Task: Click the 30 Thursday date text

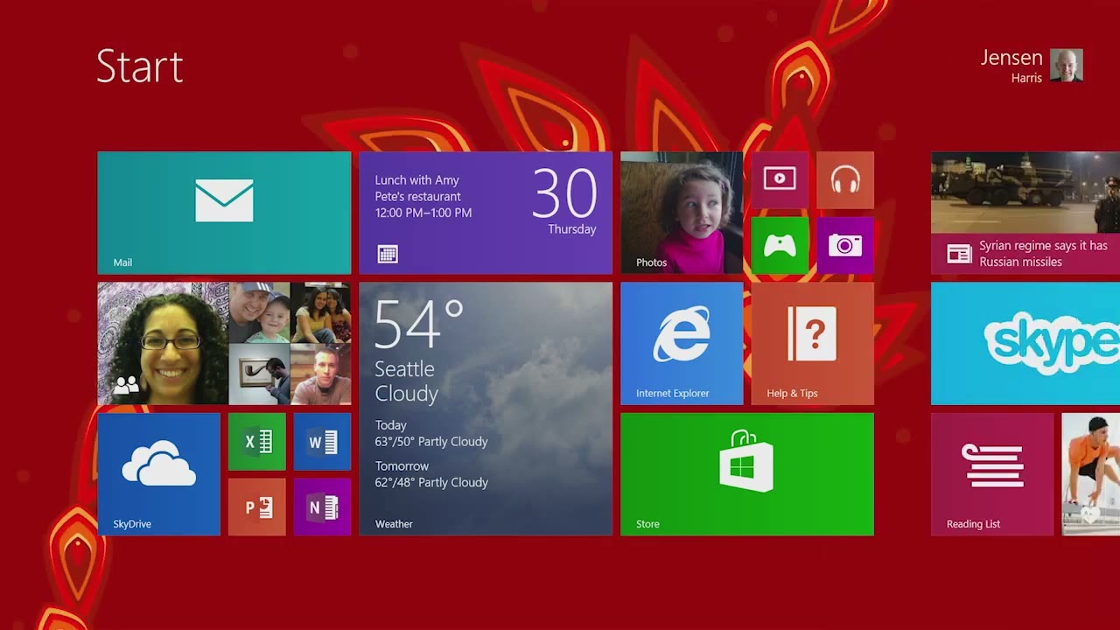Action: click(564, 202)
